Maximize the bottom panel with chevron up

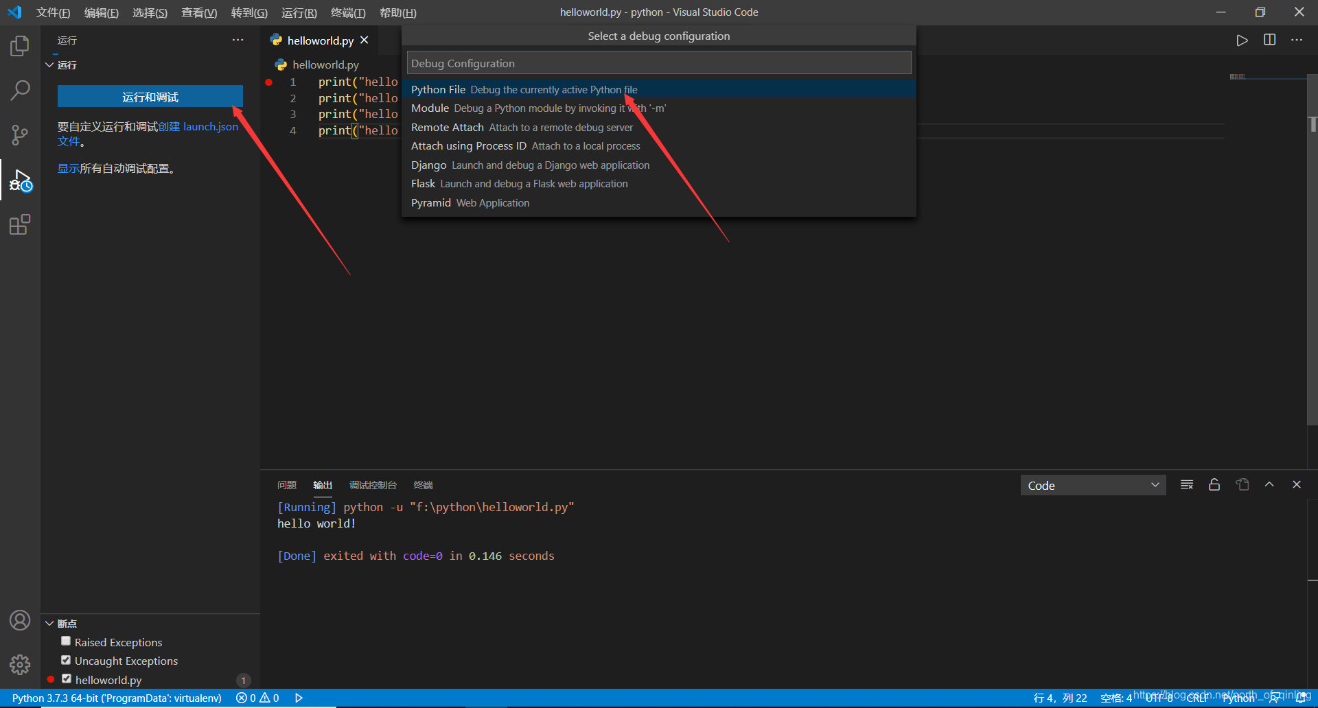point(1269,484)
